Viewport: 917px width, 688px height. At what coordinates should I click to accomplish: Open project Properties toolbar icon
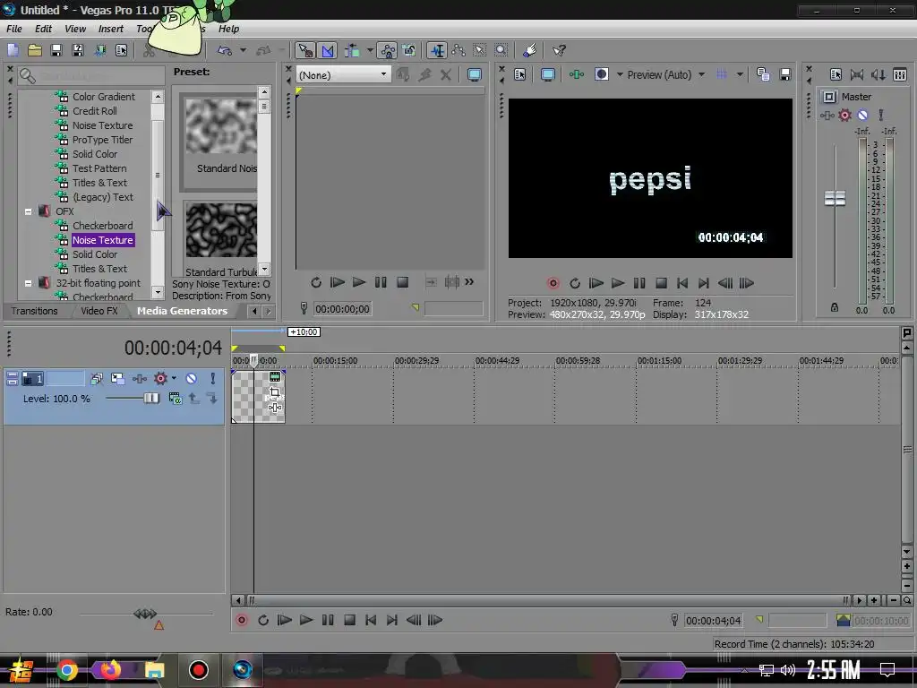click(x=121, y=50)
